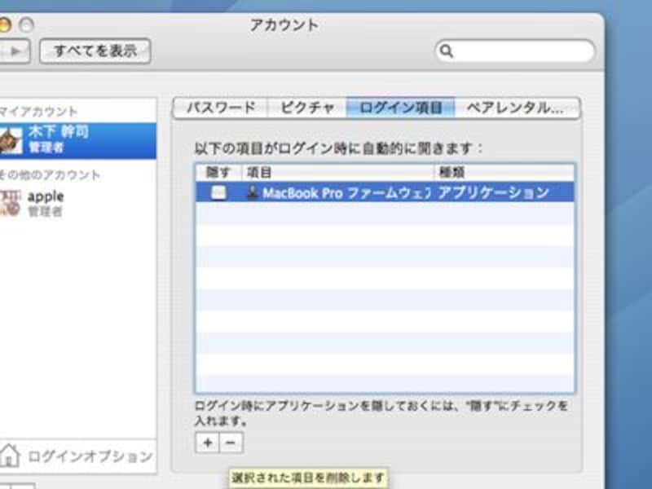Toggle the 隠す checkbox for MacBook Pro item
The width and height of the screenshot is (652, 489).
pos(218,193)
